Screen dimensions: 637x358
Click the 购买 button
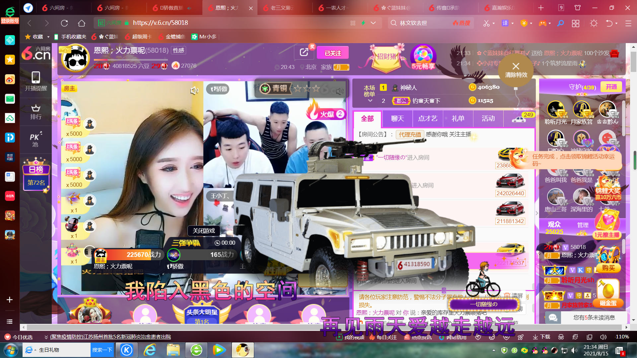tap(608, 268)
